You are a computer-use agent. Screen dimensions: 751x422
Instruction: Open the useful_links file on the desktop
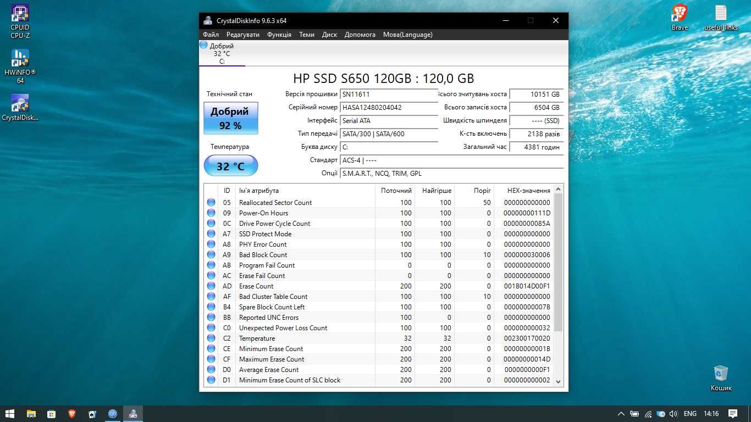(721, 18)
